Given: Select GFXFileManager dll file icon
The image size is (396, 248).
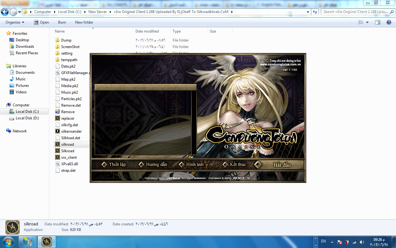Looking at the screenshot, I should [x=57, y=73].
